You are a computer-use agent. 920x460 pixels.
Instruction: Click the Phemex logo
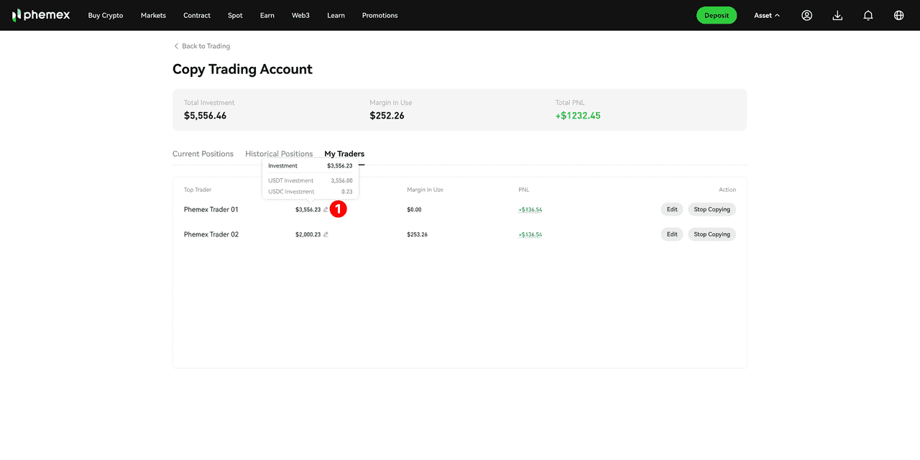(x=41, y=15)
